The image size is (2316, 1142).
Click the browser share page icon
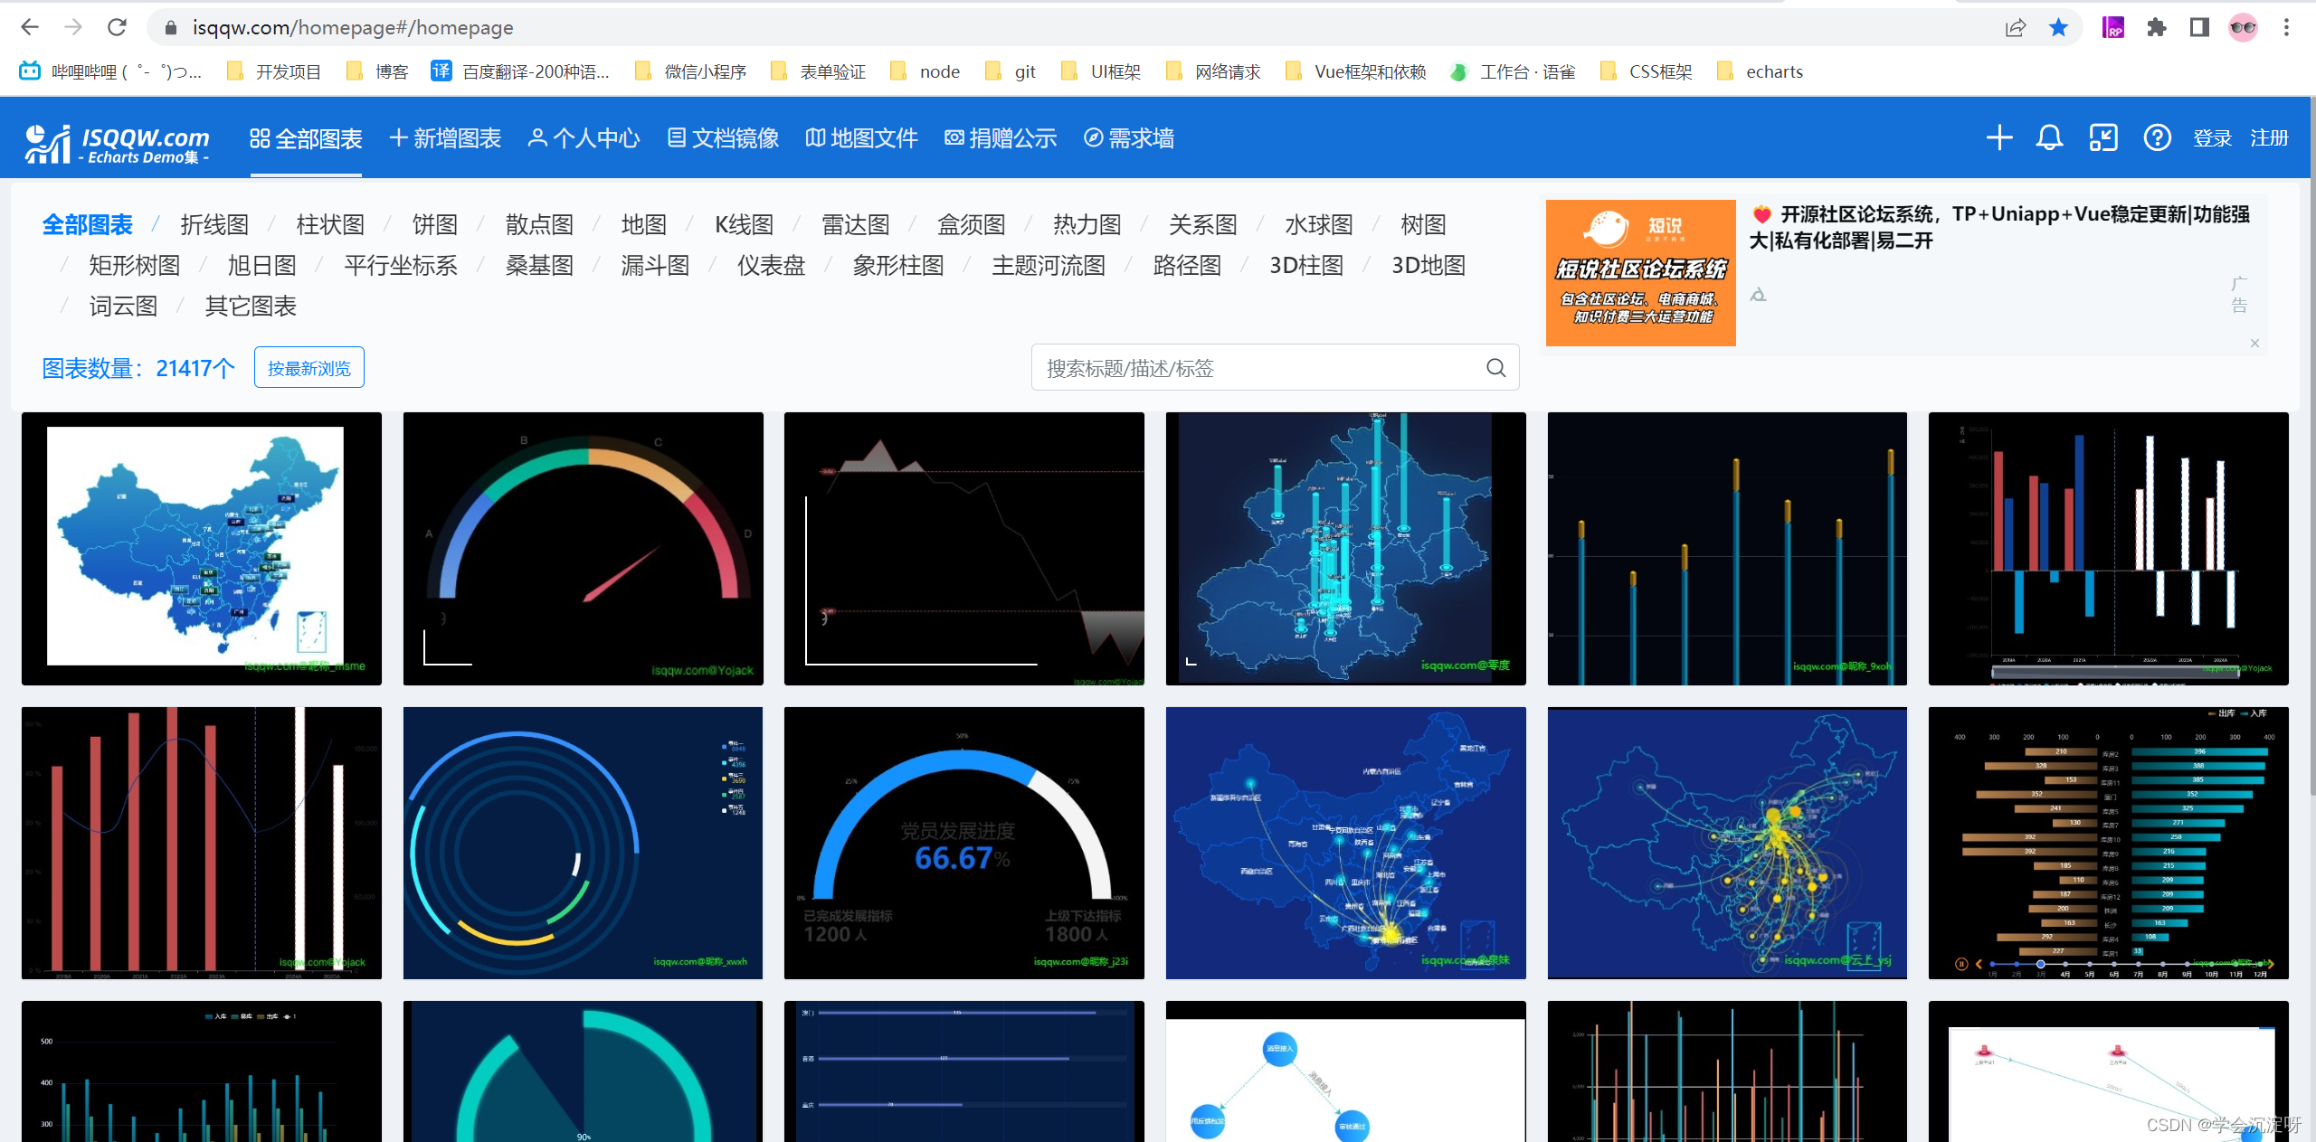[x=2015, y=27]
